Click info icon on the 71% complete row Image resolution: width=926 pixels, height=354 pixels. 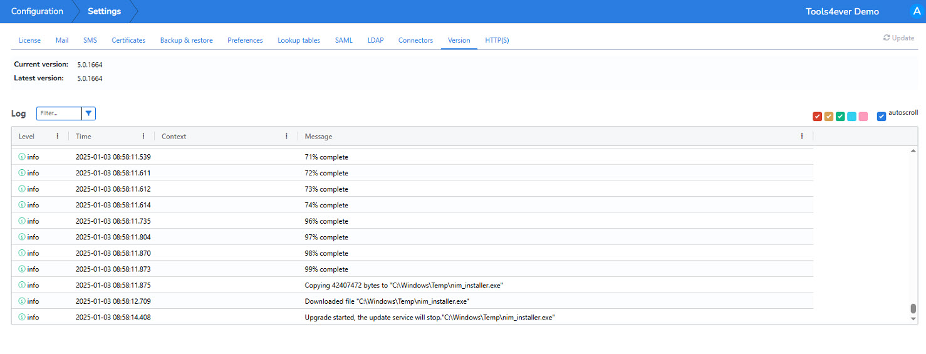22,157
